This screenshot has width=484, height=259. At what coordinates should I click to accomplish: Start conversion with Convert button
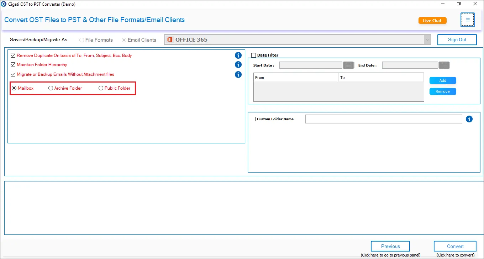(455, 246)
